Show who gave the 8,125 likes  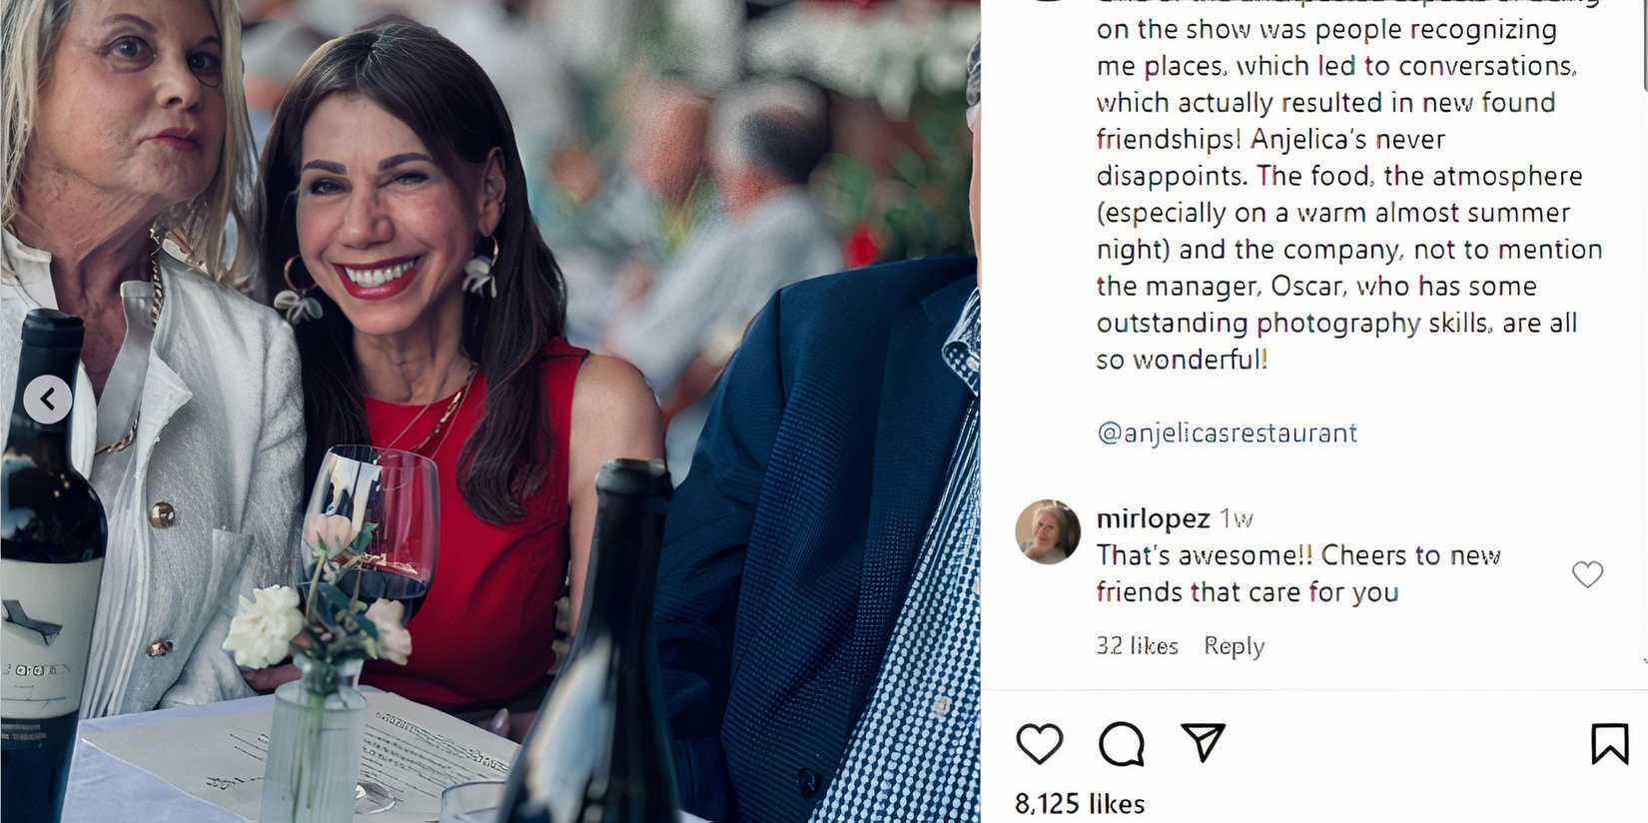(x=1080, y=804)
